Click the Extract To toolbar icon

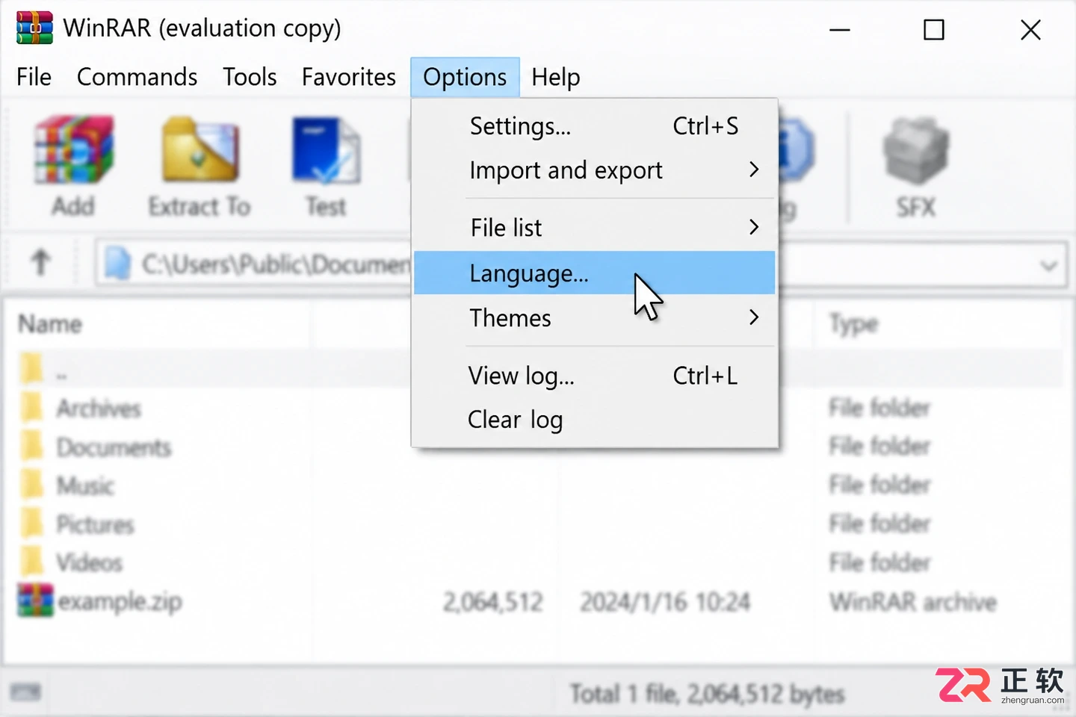point(200,150)
